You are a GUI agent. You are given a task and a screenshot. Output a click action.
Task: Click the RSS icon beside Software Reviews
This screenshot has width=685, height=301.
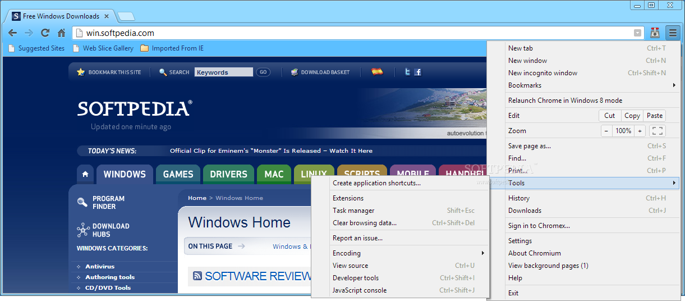click(x=197, y=276)
